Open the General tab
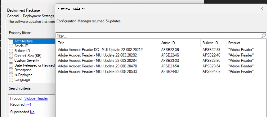Image resolution: width=267 pixels, height=117 pixels. [13, 16]
